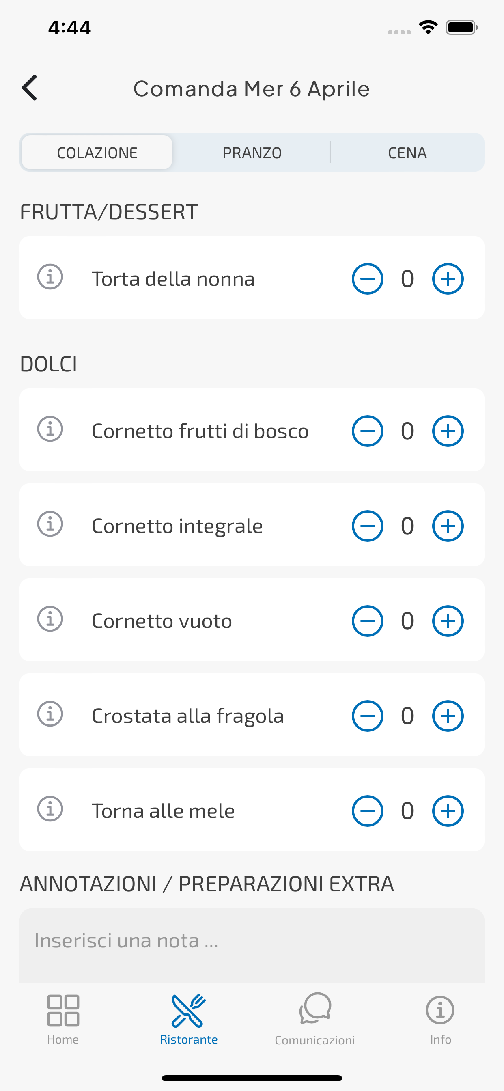Remove one Crostata alla fragola
The image size is (504, 1091).
367,716
